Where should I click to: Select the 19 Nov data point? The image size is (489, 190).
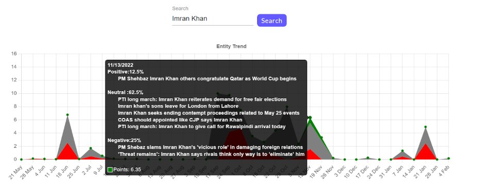(322, 137)
